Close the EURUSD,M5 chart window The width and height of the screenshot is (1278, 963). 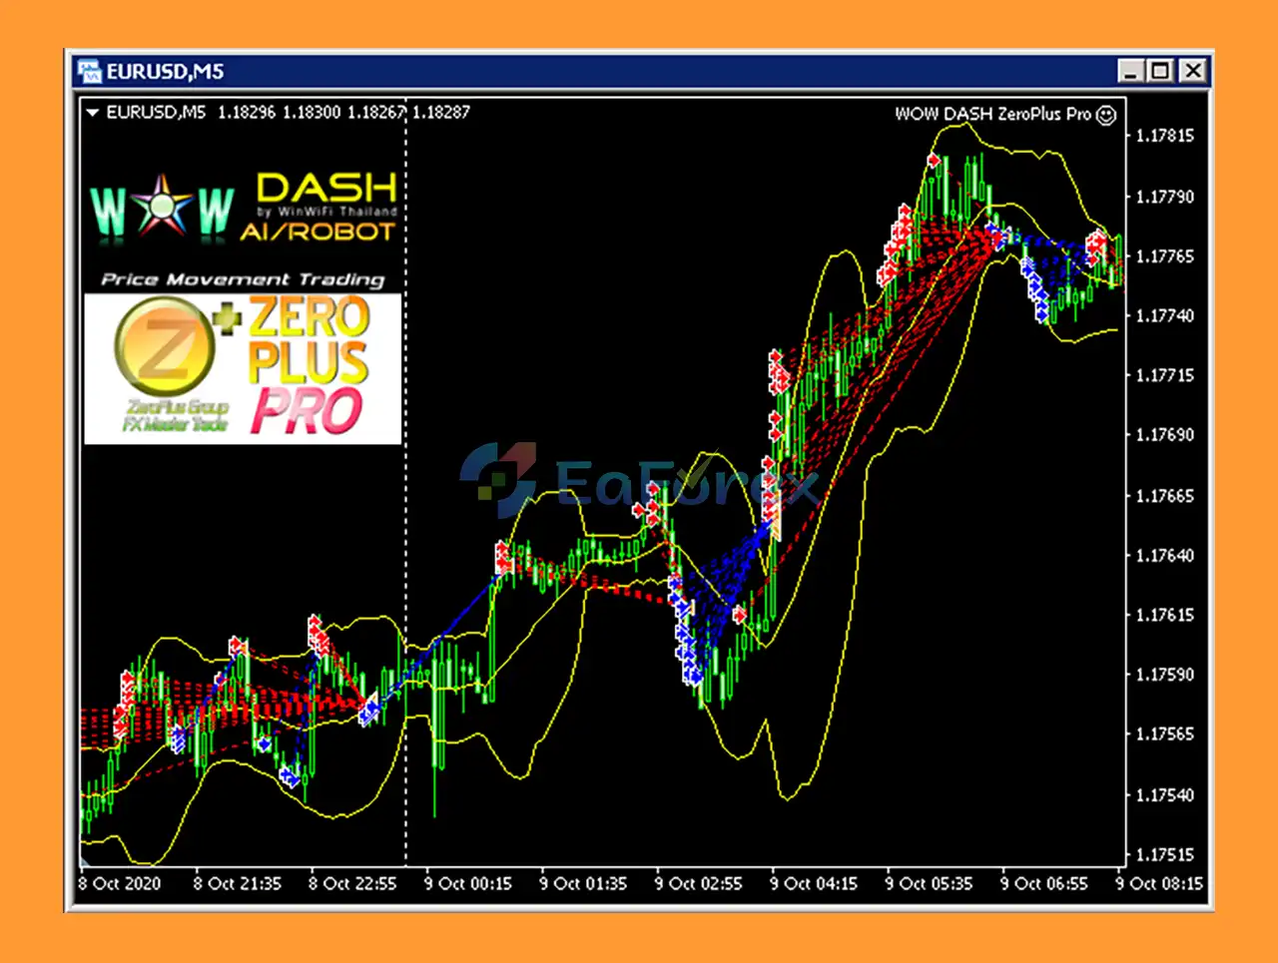(x=1192, y=71)
